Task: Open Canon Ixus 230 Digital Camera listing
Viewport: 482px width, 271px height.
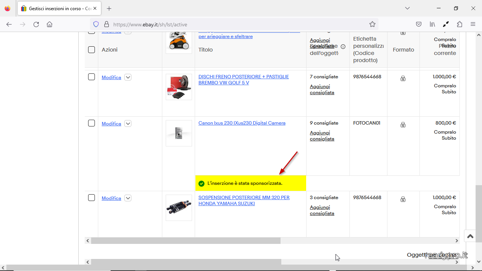Action: [x=242, y=123]
